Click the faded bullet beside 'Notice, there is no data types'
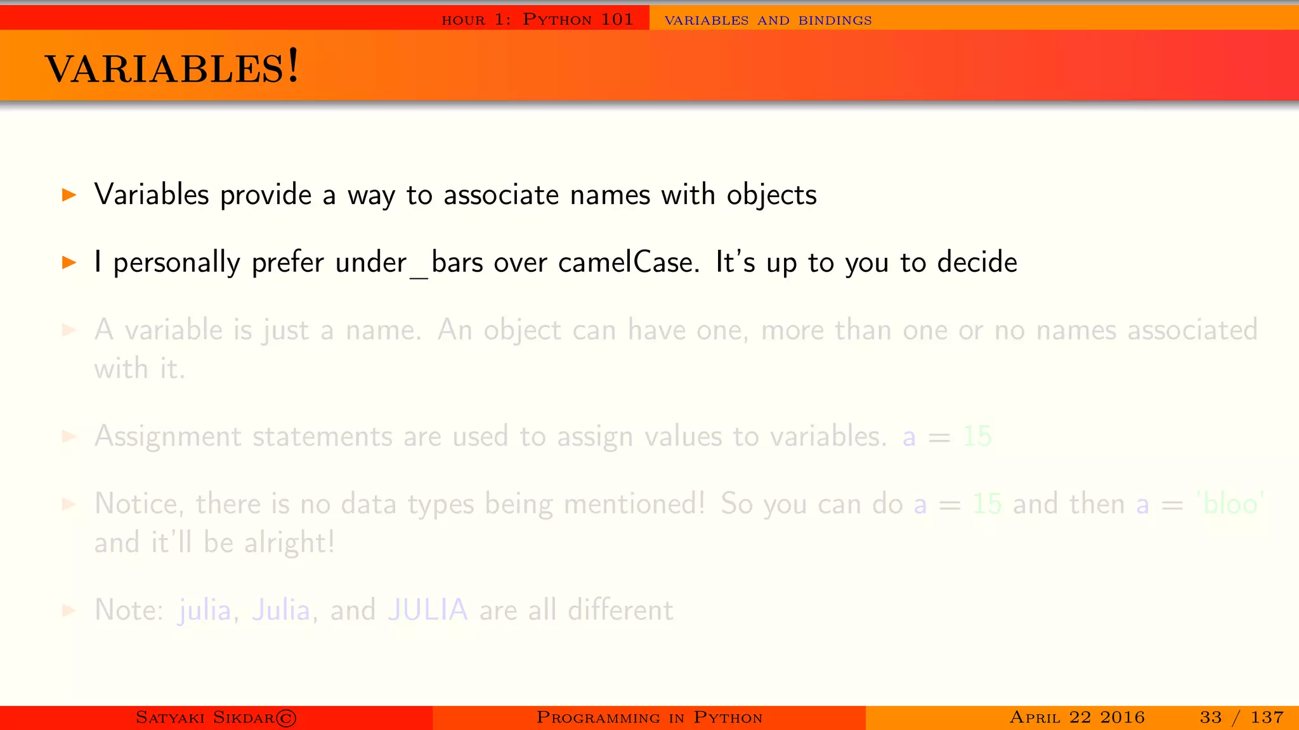Viewport: 1299px width, 730px height. tap(69, 504)
